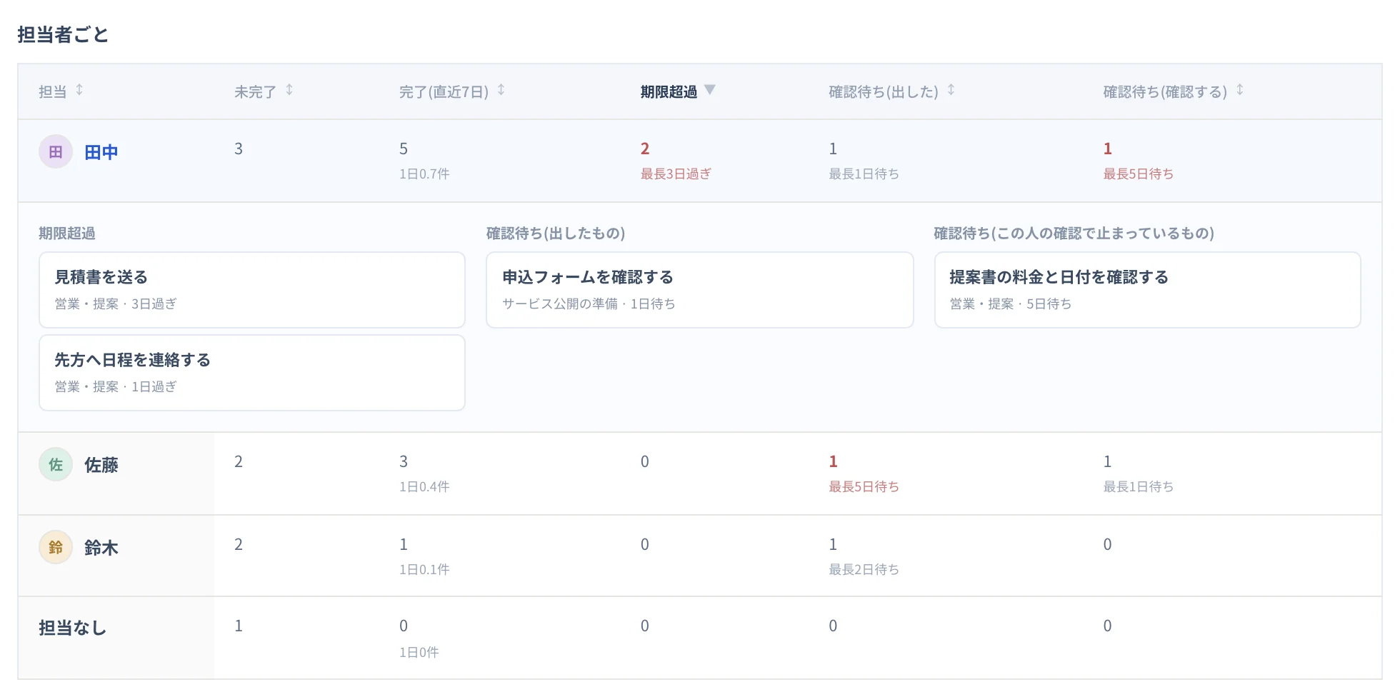
Task: Click the 最長5日待ち text in 田中 row
Action: 1139,174
